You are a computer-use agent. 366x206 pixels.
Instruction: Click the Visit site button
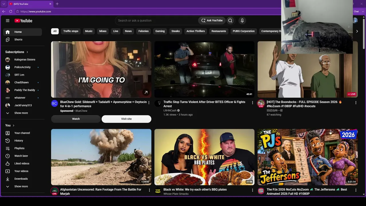coord(126,119)
